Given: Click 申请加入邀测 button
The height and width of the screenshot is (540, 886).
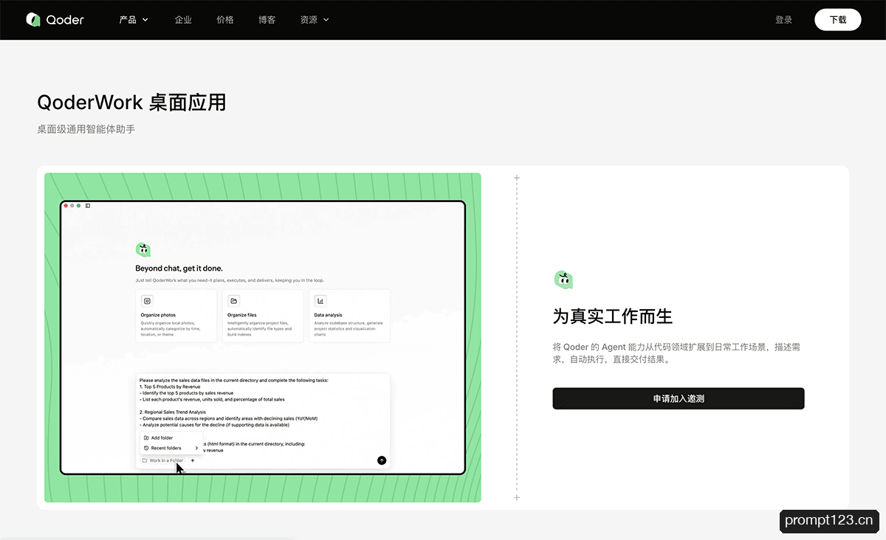Looking at the screenshot, I should coord(679,398).
